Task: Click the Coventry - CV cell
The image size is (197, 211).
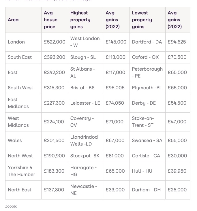Action: 82,122
